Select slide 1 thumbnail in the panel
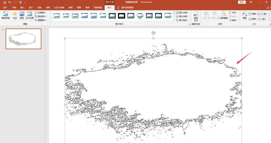271x143 pixels. [24, 39]
